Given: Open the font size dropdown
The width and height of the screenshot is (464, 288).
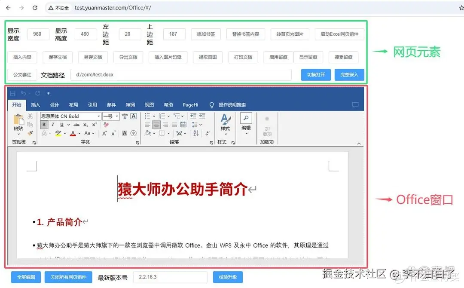Looking at the screenshot, I should [117, 116].
